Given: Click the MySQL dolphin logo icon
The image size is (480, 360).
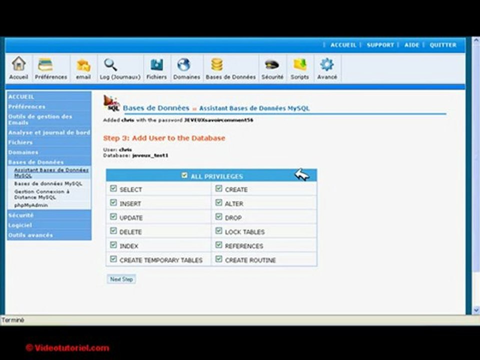Looking at the screenshot, I should tap(111, 103).
